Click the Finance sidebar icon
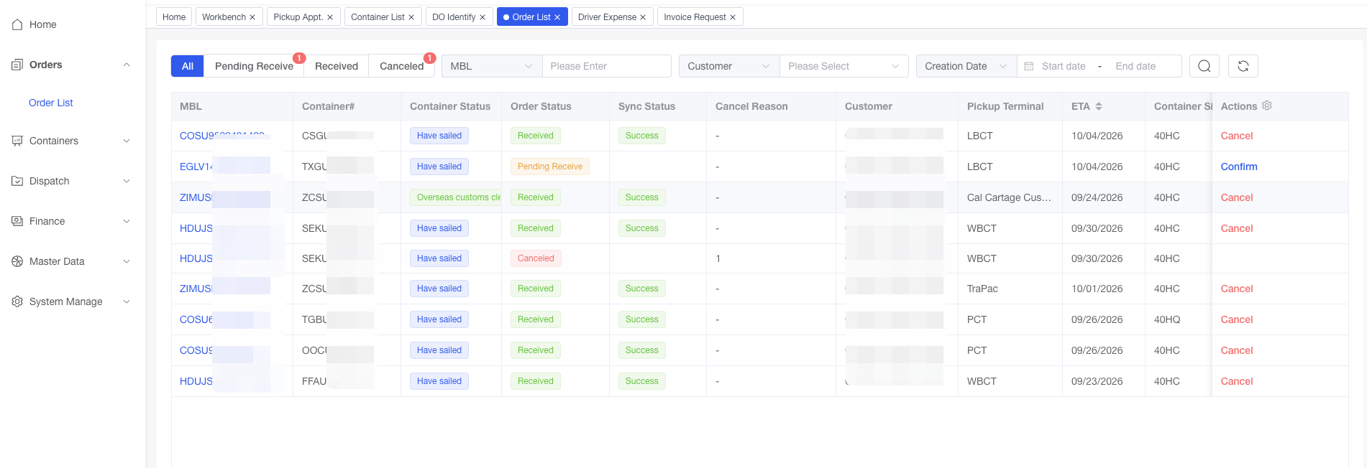The width and height of the screenshot is (1367, 468). coord(17,221)
